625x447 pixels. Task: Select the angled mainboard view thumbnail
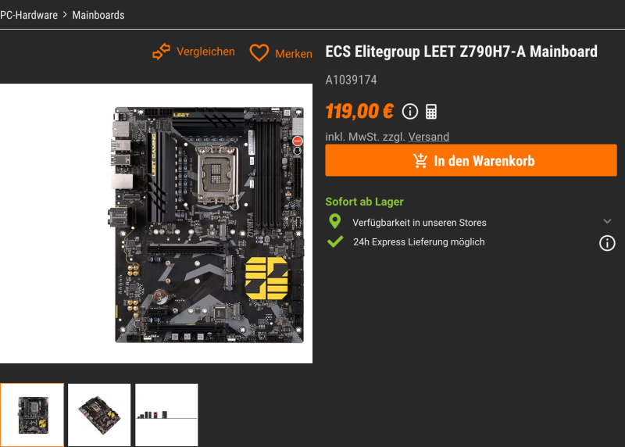point(99,415)
